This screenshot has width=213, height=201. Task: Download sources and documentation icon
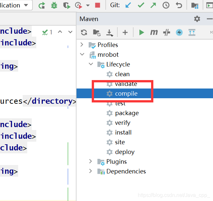[x=110, y=33]
